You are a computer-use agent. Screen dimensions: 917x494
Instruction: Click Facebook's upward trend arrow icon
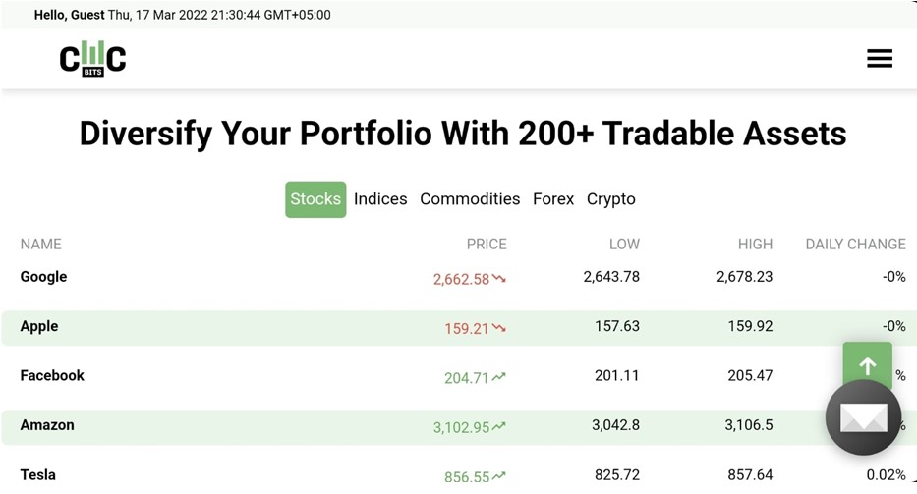(499, 377)
